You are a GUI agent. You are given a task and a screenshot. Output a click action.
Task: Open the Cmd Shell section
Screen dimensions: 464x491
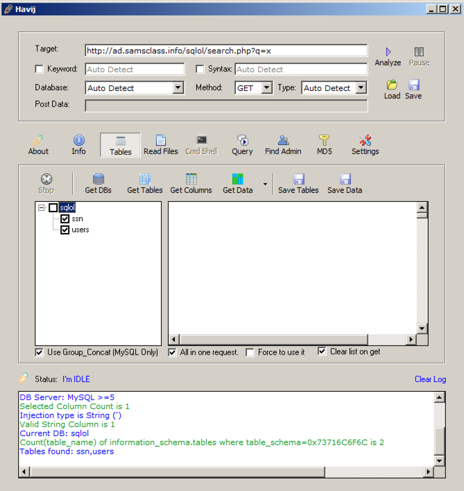tap(201, 145)
